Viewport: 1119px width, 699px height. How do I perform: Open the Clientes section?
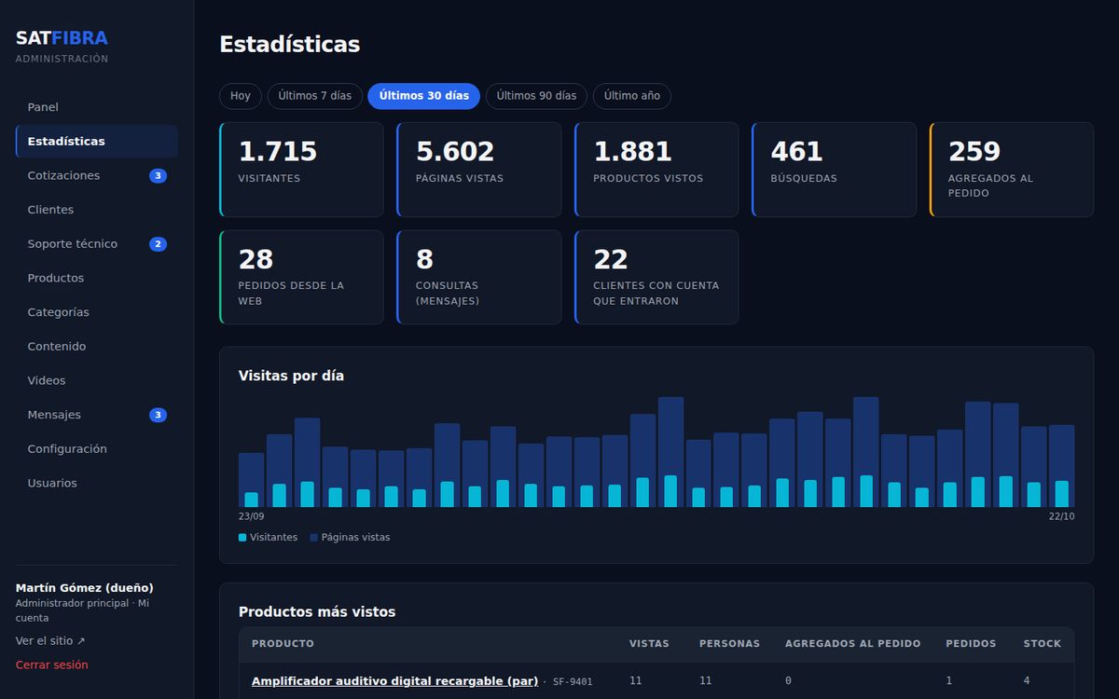tap(97, 210)
